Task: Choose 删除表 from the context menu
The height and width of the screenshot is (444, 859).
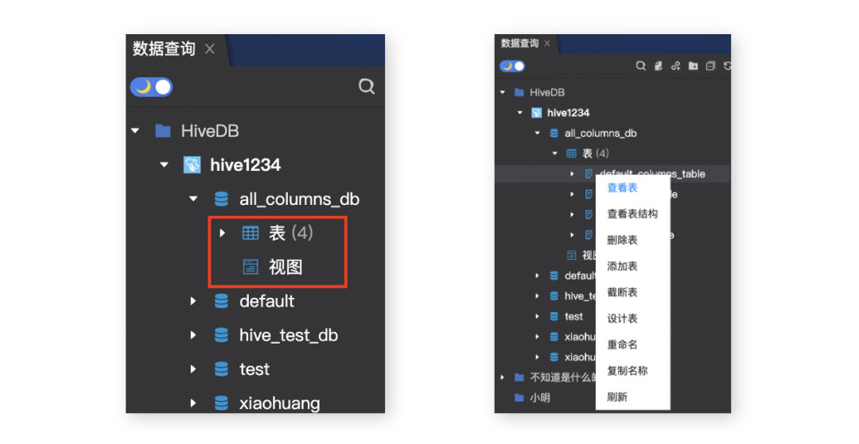Action: tap(622, 240)
